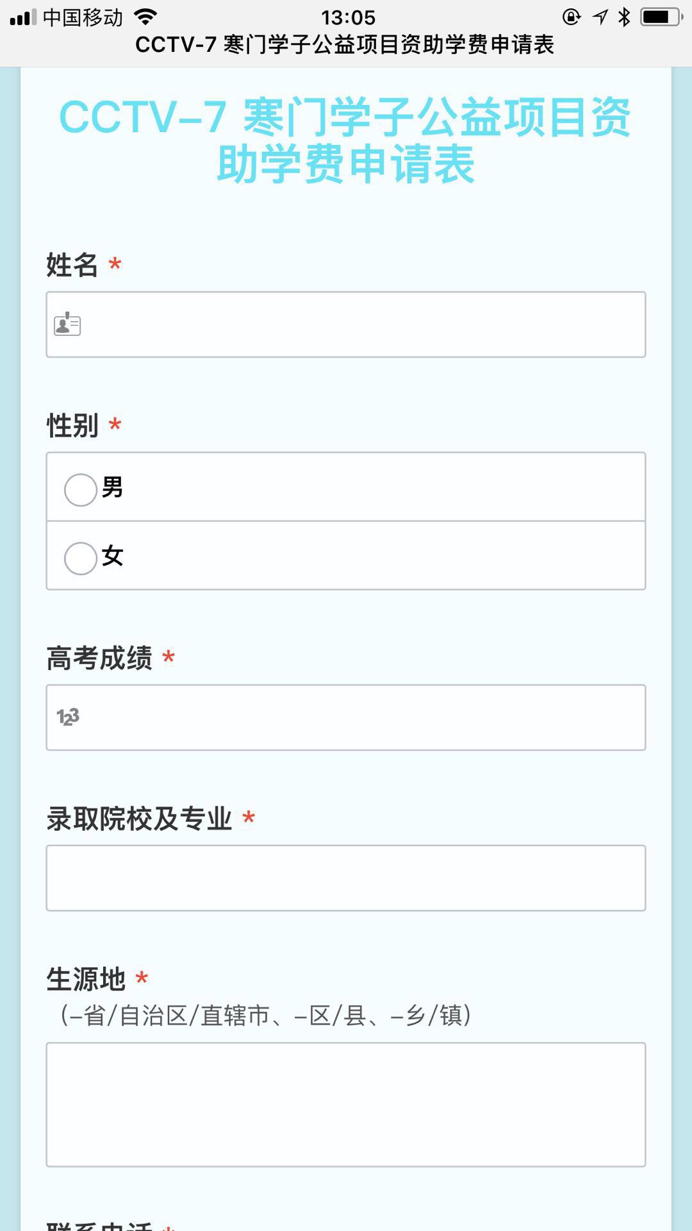Screen dimensions: 692x1231
Task: Tap the page title in navigation bar
Action: pyautogui.click(x=345, y=45)
